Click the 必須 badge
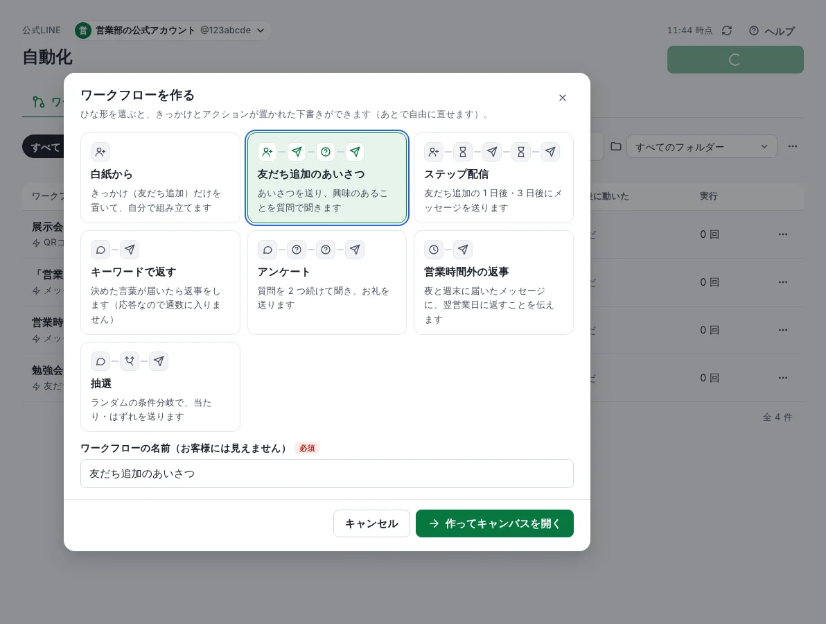 (x=306, y=448)
